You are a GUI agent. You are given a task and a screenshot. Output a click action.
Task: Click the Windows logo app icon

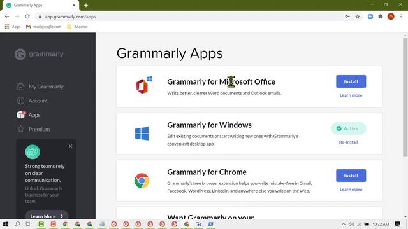point(142,134)
